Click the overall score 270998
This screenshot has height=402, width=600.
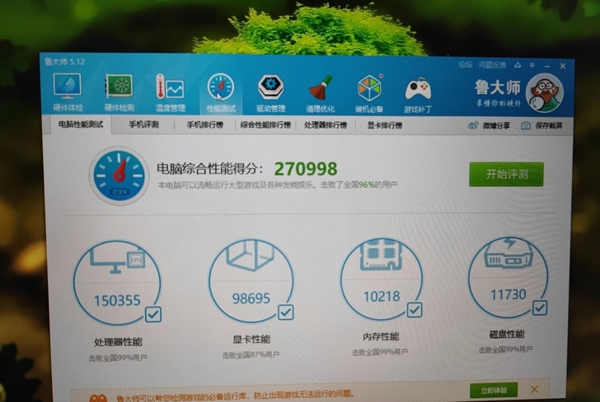pos(306,169)
